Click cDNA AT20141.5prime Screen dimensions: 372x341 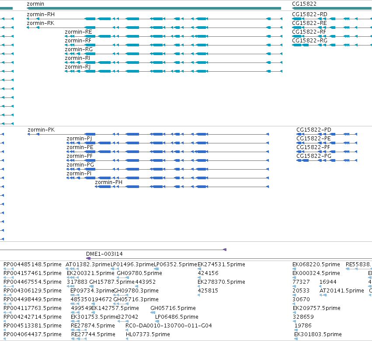coord(342,291)
